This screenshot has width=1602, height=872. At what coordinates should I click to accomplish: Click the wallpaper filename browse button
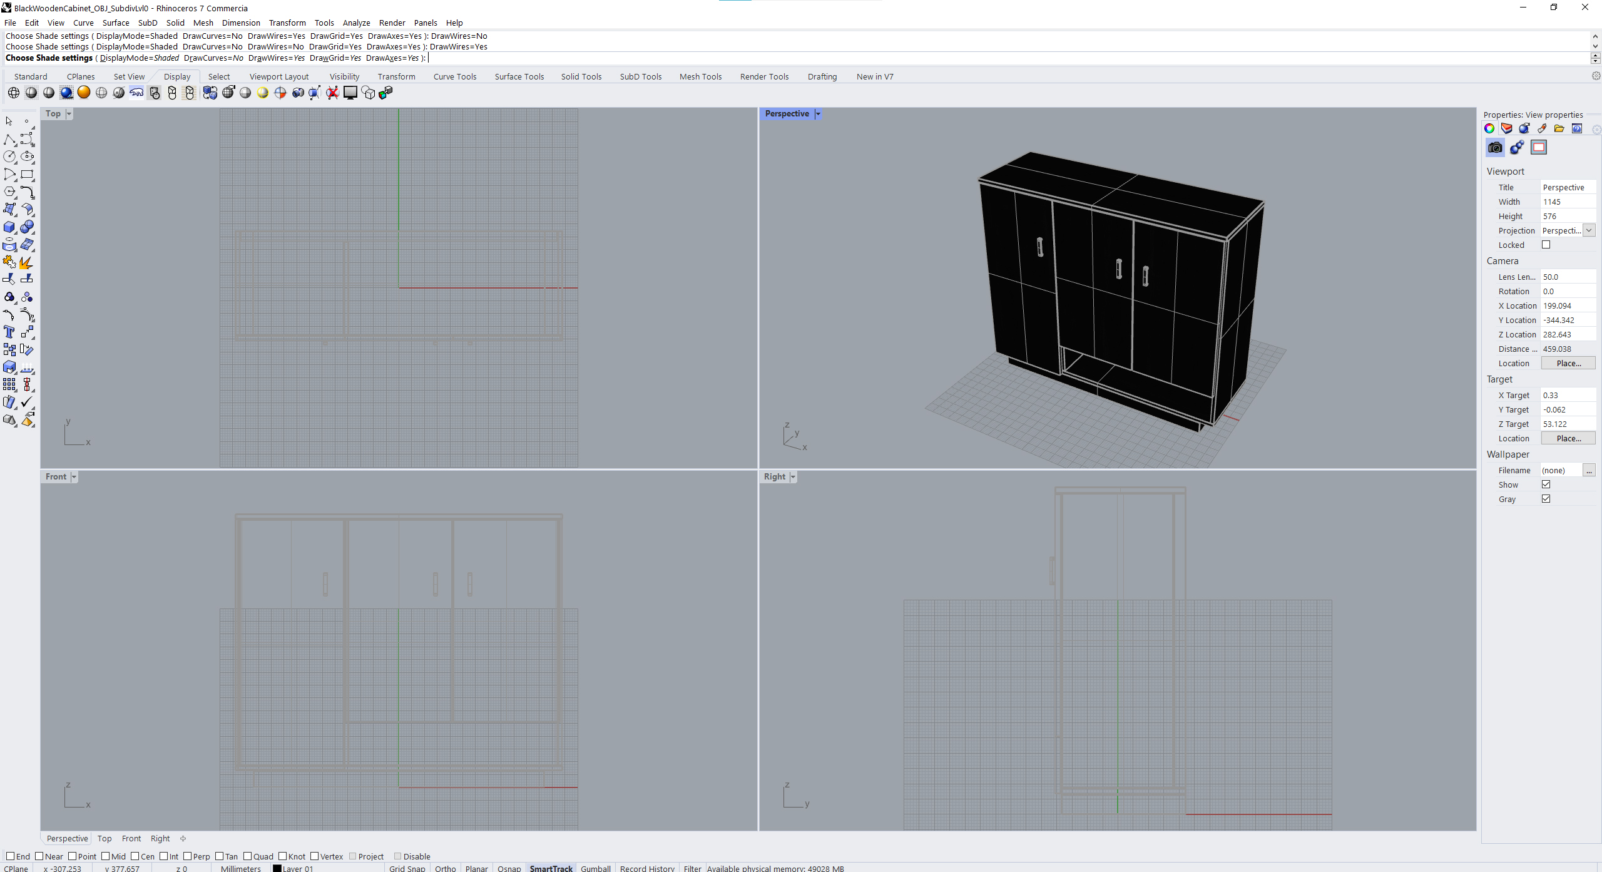pyautogui.click(x=1589, y=470)
